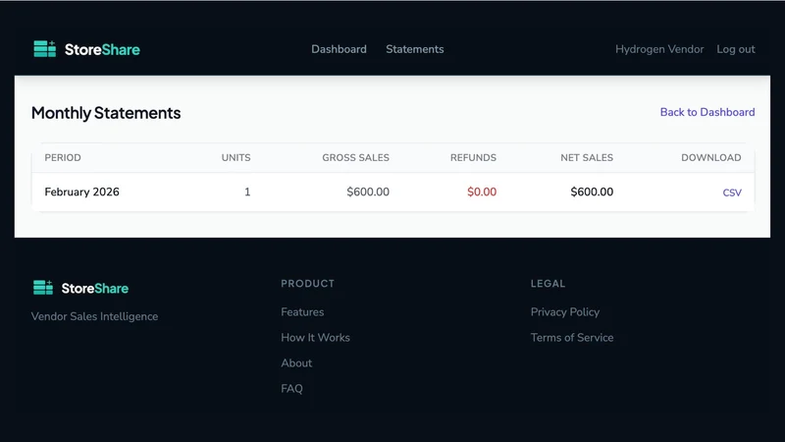Click the Hydrogen Vendor account link
Screen dimensions: 785x442
pos(659,49)
